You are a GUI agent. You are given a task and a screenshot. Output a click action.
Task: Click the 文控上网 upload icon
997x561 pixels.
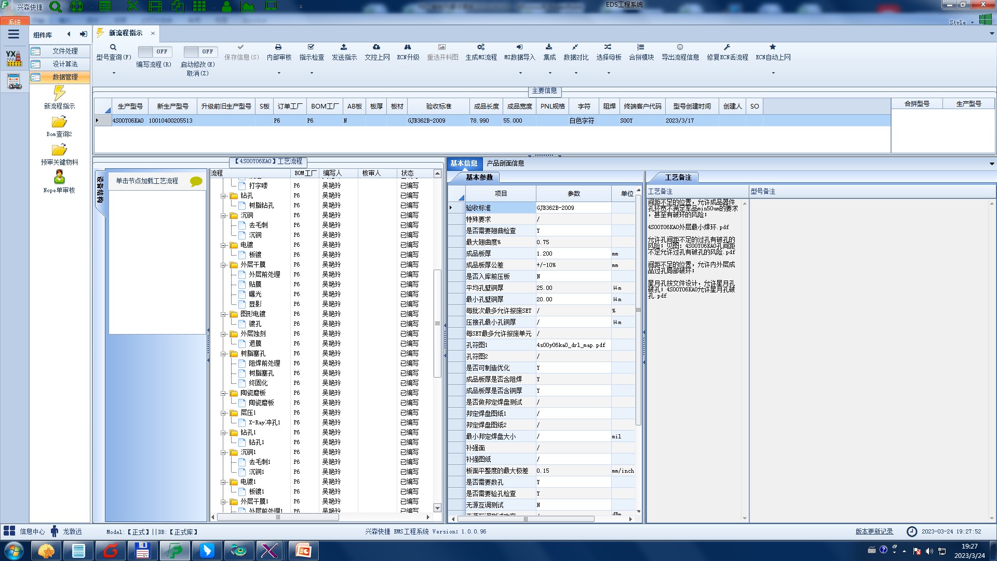[376, 47]
